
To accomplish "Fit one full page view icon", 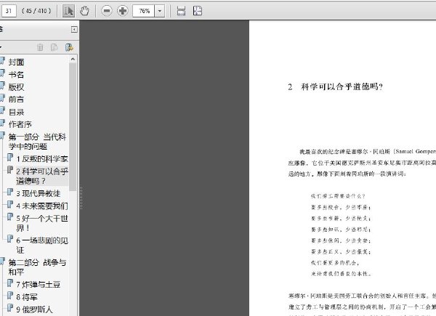I will tap(198, 11).
